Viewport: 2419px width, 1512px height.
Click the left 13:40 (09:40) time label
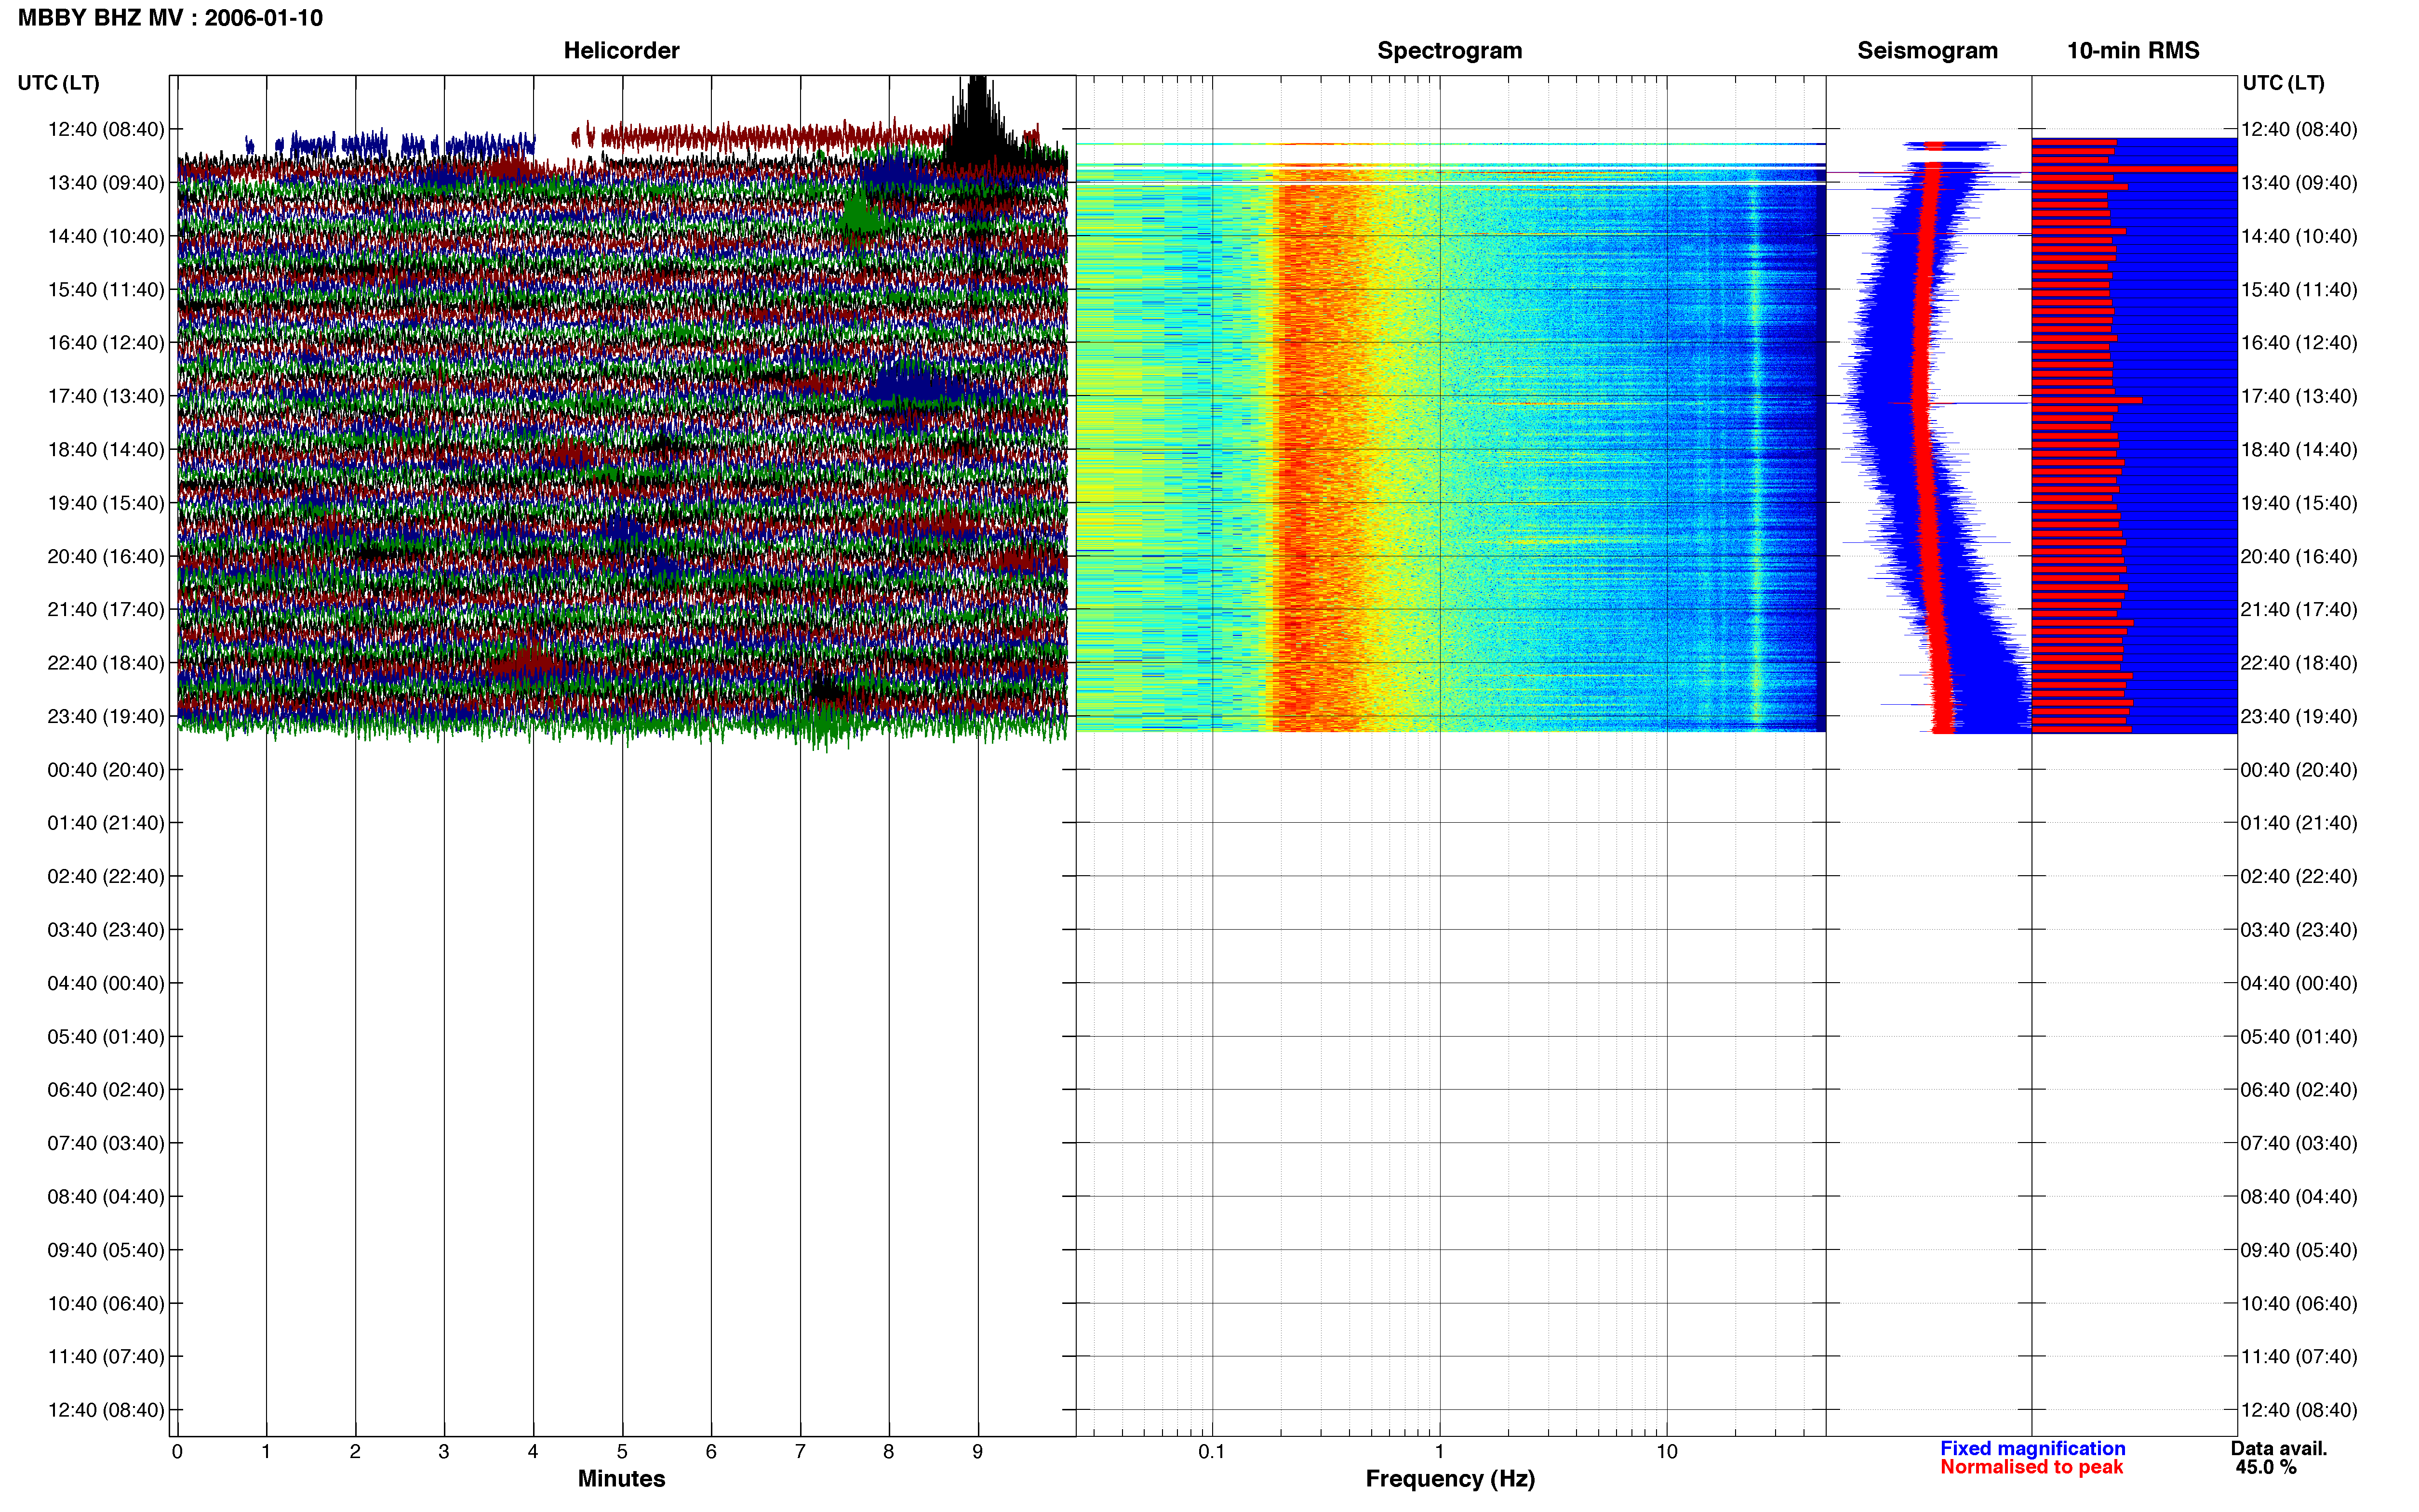click(x=106, y=183)
